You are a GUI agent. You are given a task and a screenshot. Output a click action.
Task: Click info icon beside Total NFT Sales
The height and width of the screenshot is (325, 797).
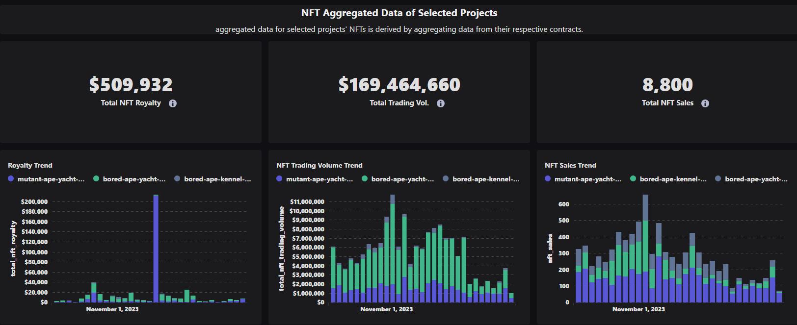pyautogui.click(x=705, y=103)
